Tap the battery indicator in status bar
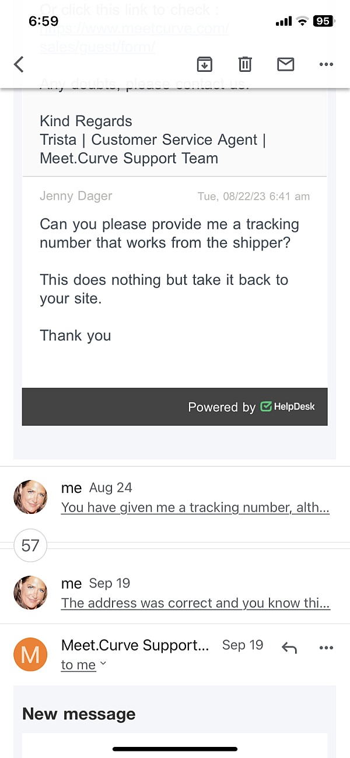This screenshot has height=758, width=350. (323, 21)
